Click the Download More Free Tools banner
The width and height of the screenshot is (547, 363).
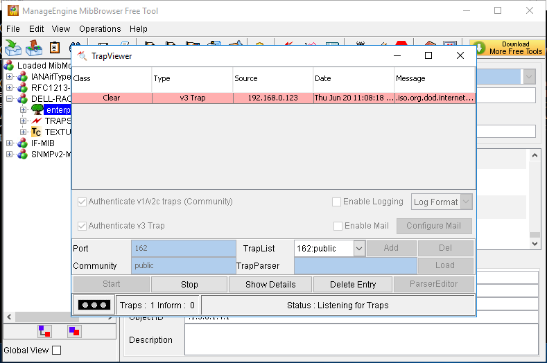pyautogui.click(x=508, y=48)
